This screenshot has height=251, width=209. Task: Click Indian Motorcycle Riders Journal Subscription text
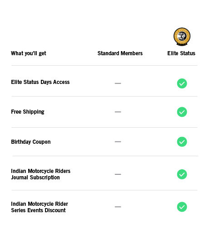tap(40, 174)
